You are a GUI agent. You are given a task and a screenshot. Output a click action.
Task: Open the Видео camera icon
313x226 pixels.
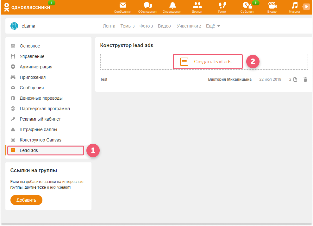pos(272,5)
